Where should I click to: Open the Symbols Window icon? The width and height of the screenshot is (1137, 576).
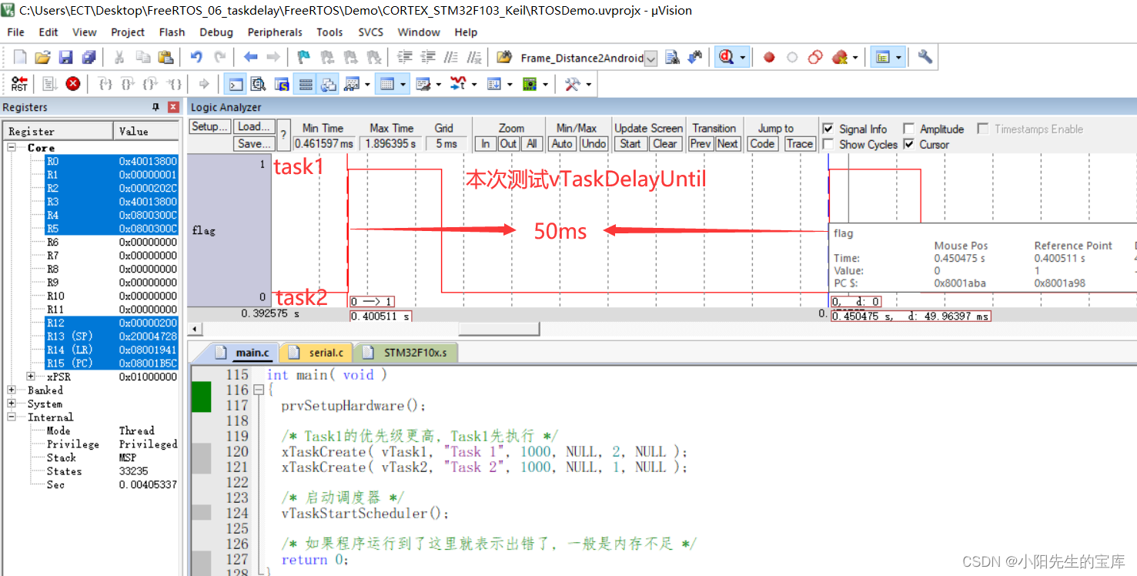pos(282,84)
